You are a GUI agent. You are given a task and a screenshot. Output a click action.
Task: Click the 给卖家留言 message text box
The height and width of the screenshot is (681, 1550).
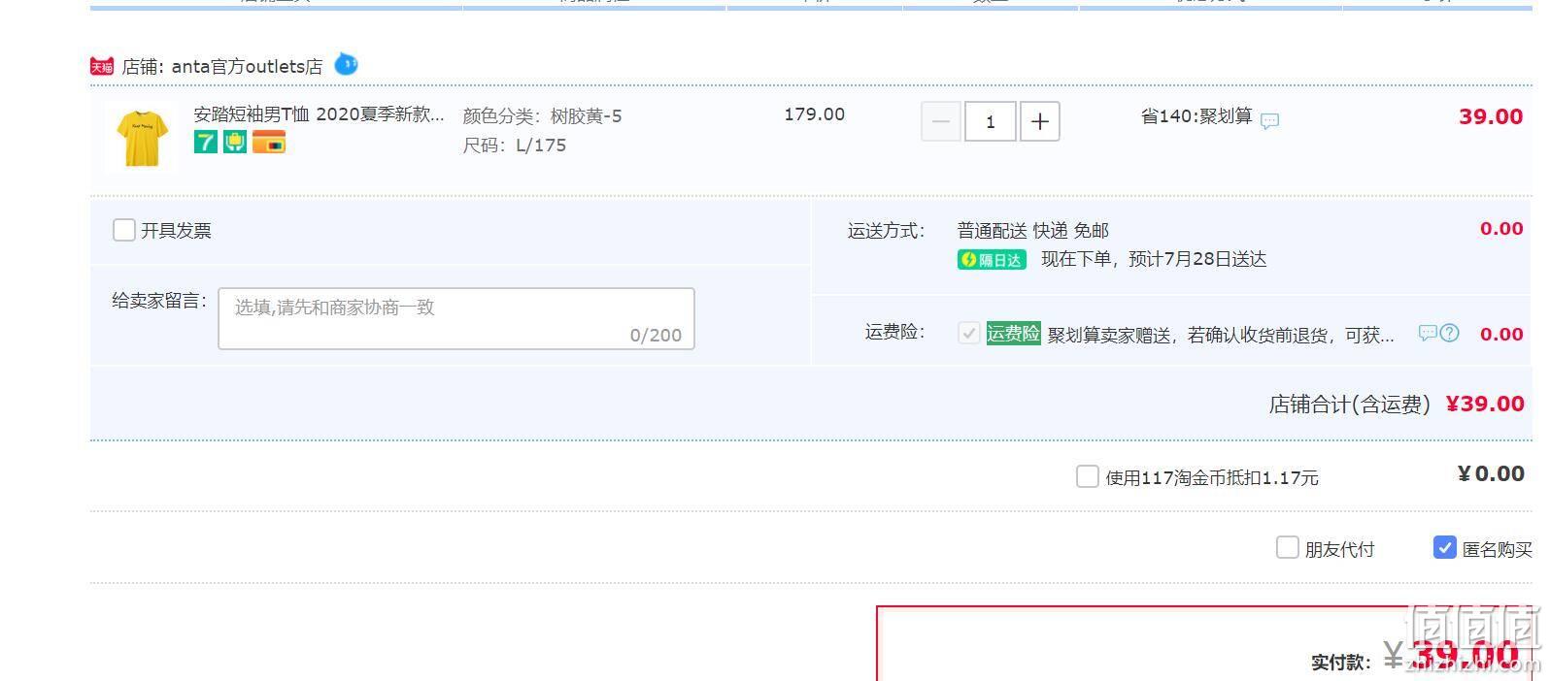(456, 318)
